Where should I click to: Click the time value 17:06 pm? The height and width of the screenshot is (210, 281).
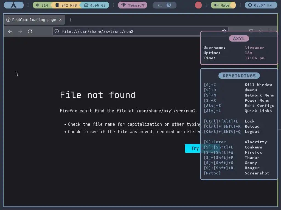pos(254,58)
